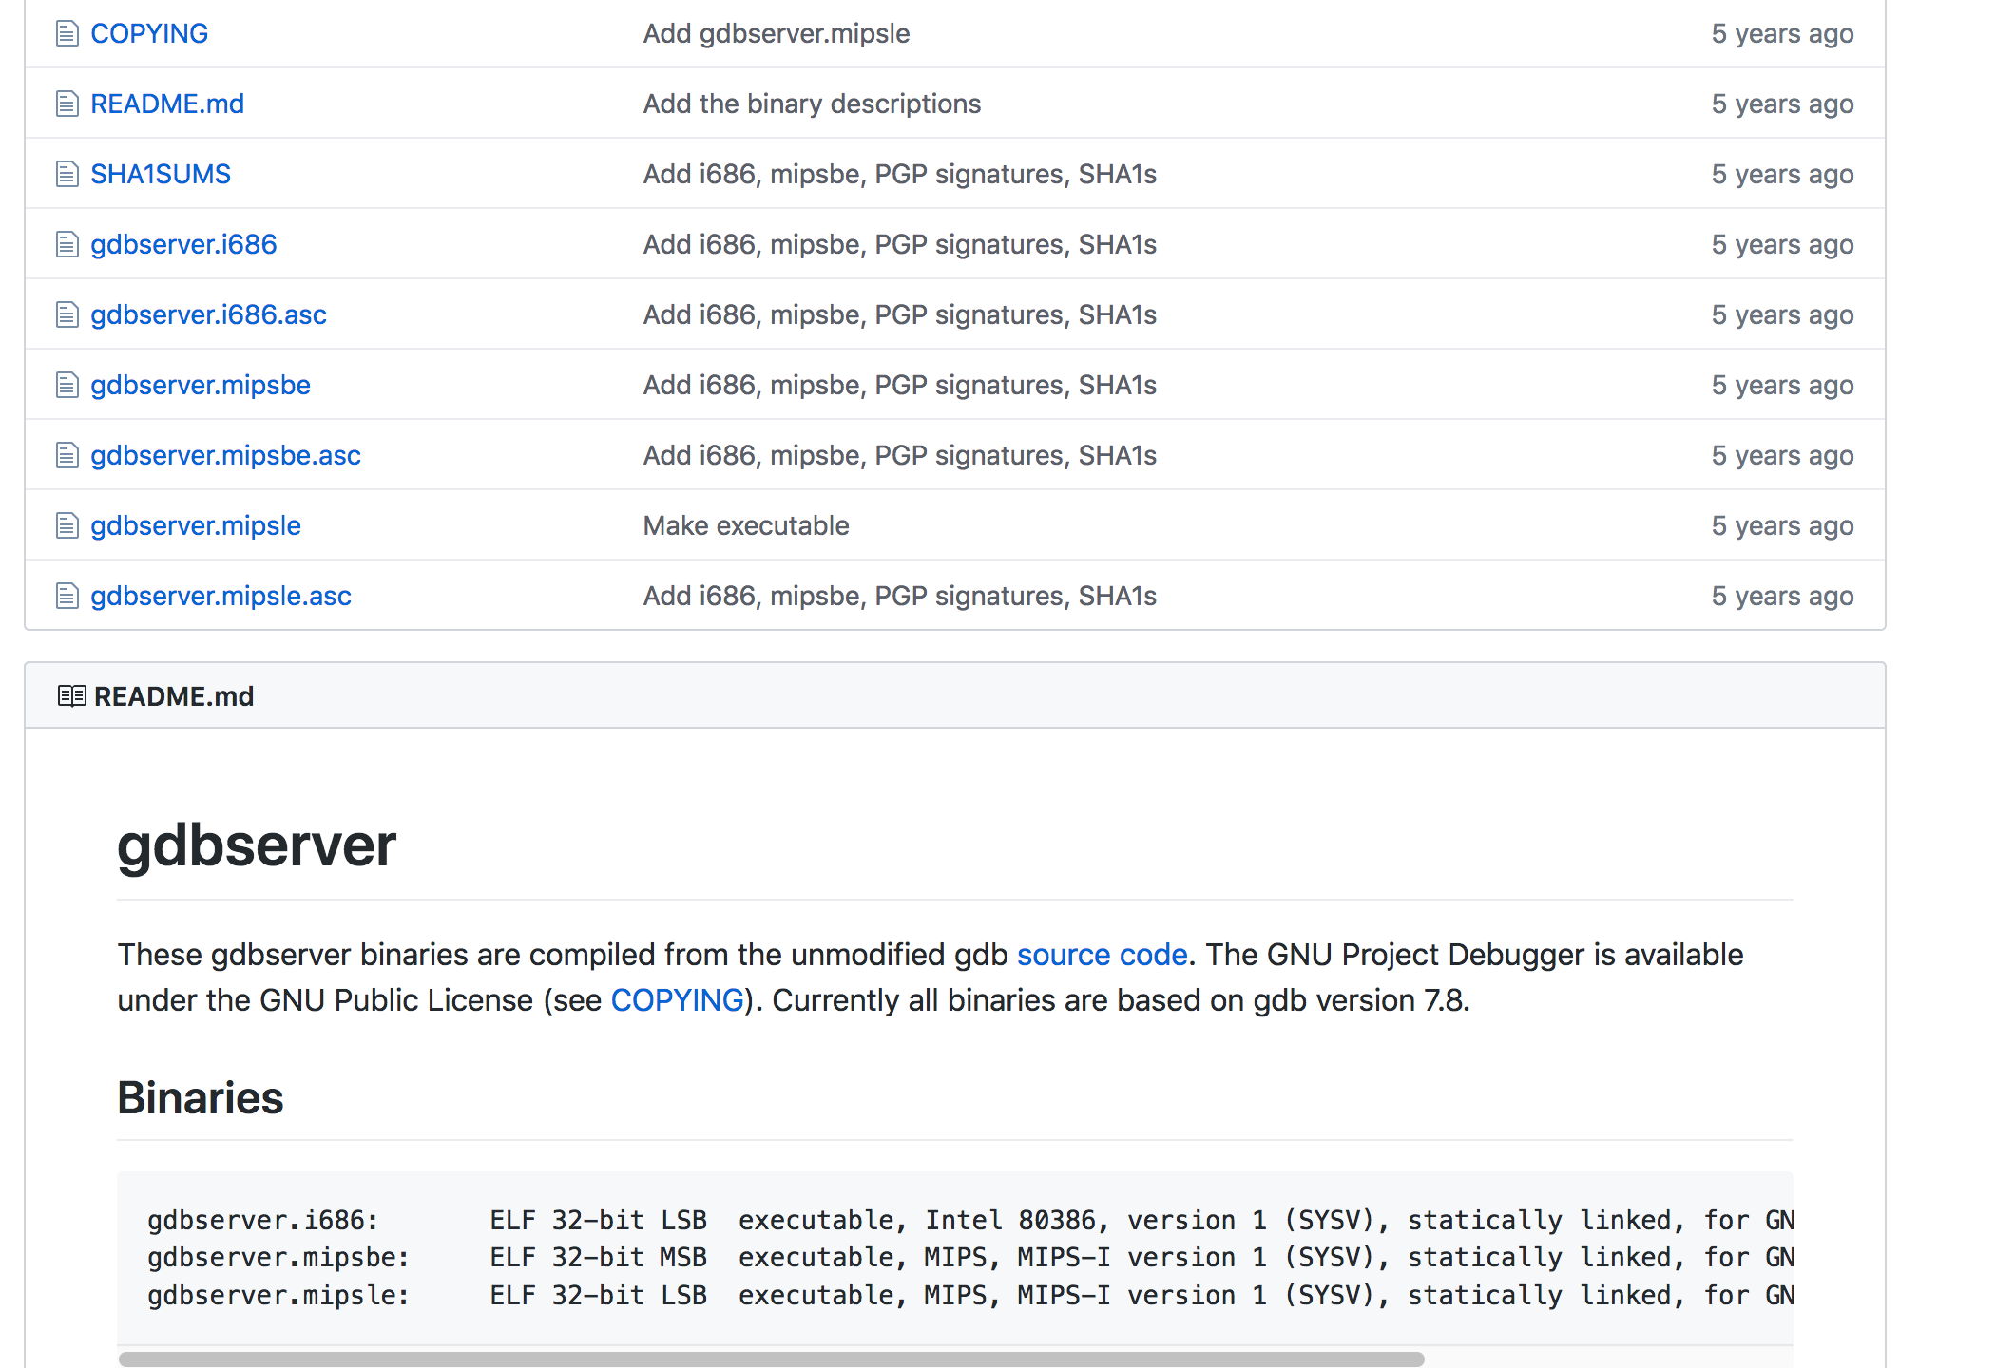Click the file icon next to gdbserver.mipsle
The image size is (2015, 1368).
tap(67, 526)
